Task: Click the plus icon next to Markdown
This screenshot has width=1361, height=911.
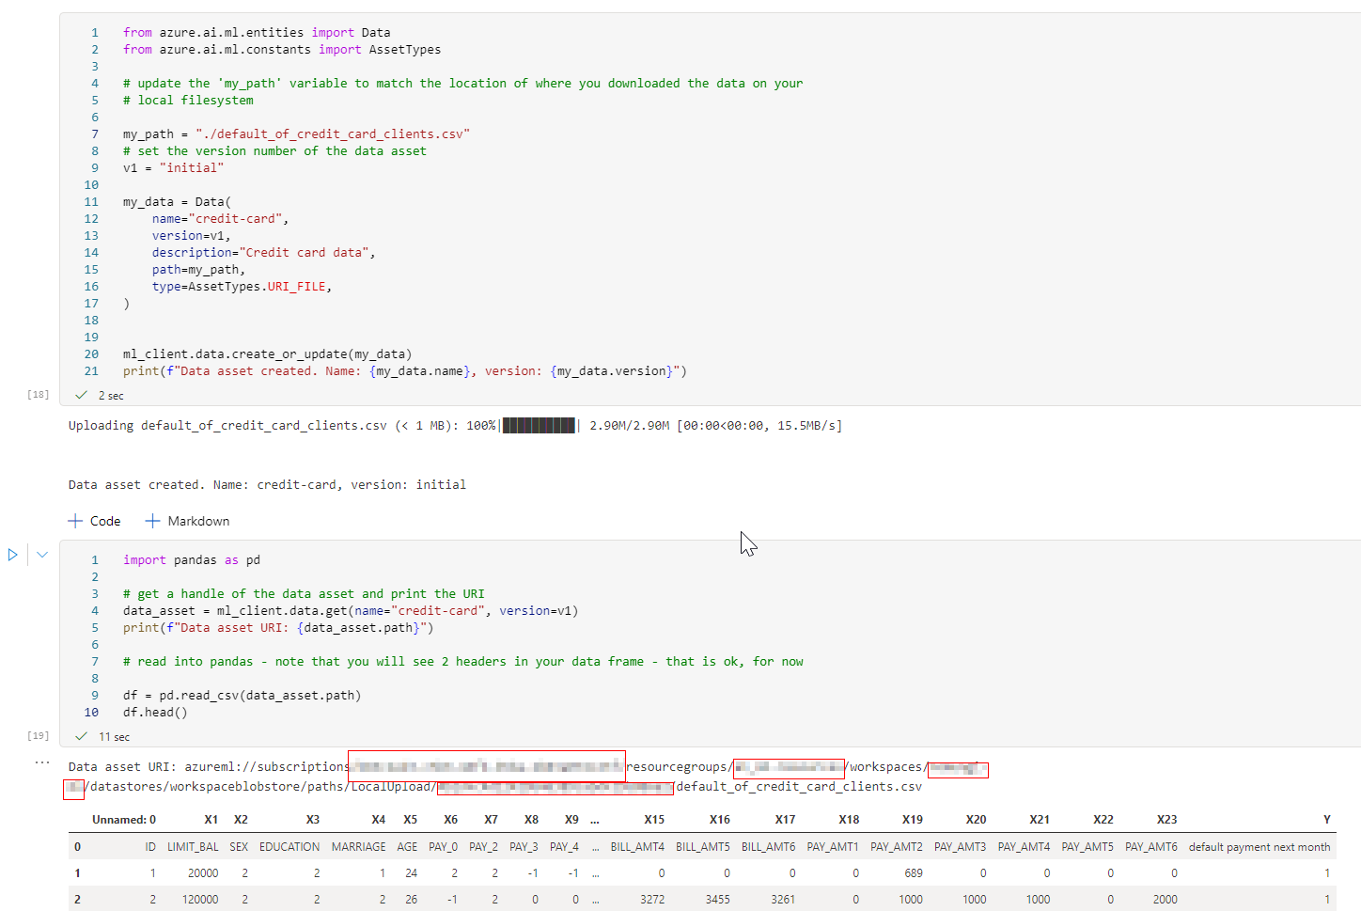Action: [x=152, y=520]
